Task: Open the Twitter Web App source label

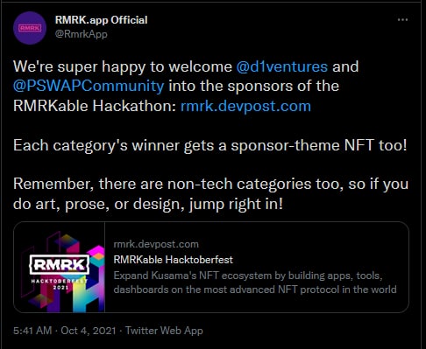Action: 164,331
